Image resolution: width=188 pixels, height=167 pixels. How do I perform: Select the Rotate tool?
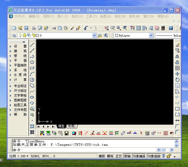(x=177, y=80)
